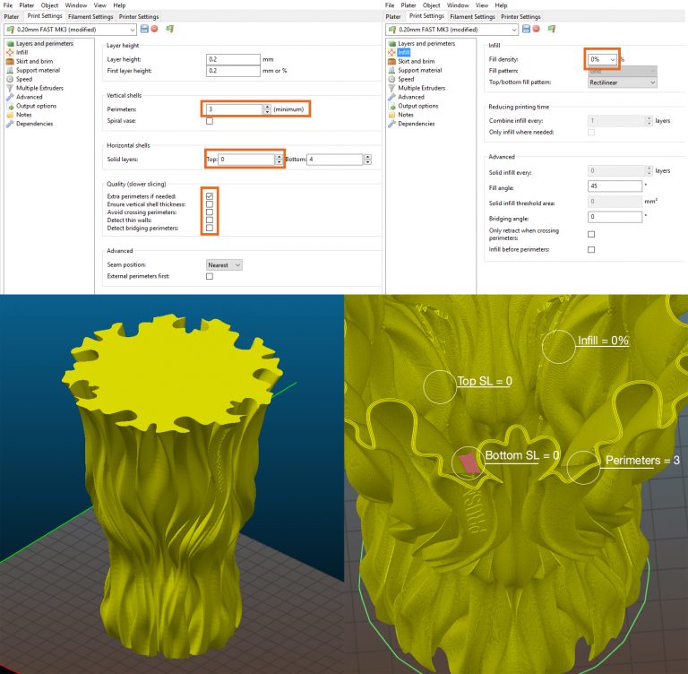Open Advanced page in Layers window sidebar
This screenshot has width=688, height=674.
[x=29, y=97]
